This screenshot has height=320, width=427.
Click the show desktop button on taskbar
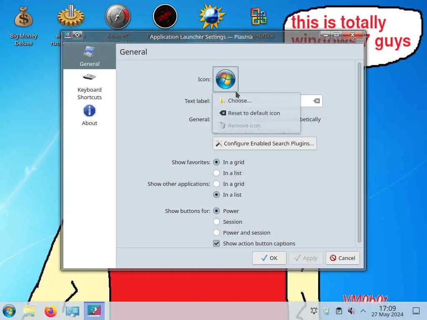416,311
